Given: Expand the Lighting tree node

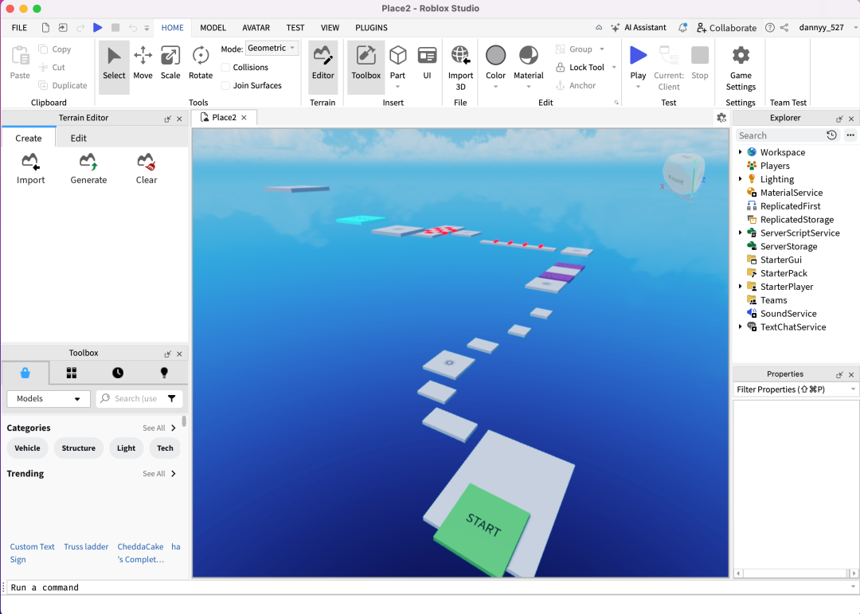Looking at the screenshot, I should pos(740,179).
